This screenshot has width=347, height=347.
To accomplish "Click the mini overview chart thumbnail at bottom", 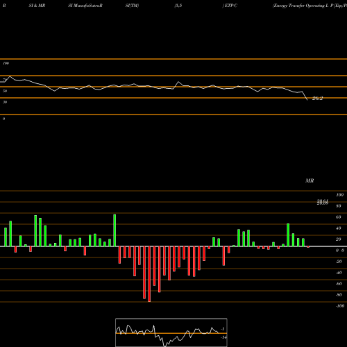I will click(x=171, y=332).
